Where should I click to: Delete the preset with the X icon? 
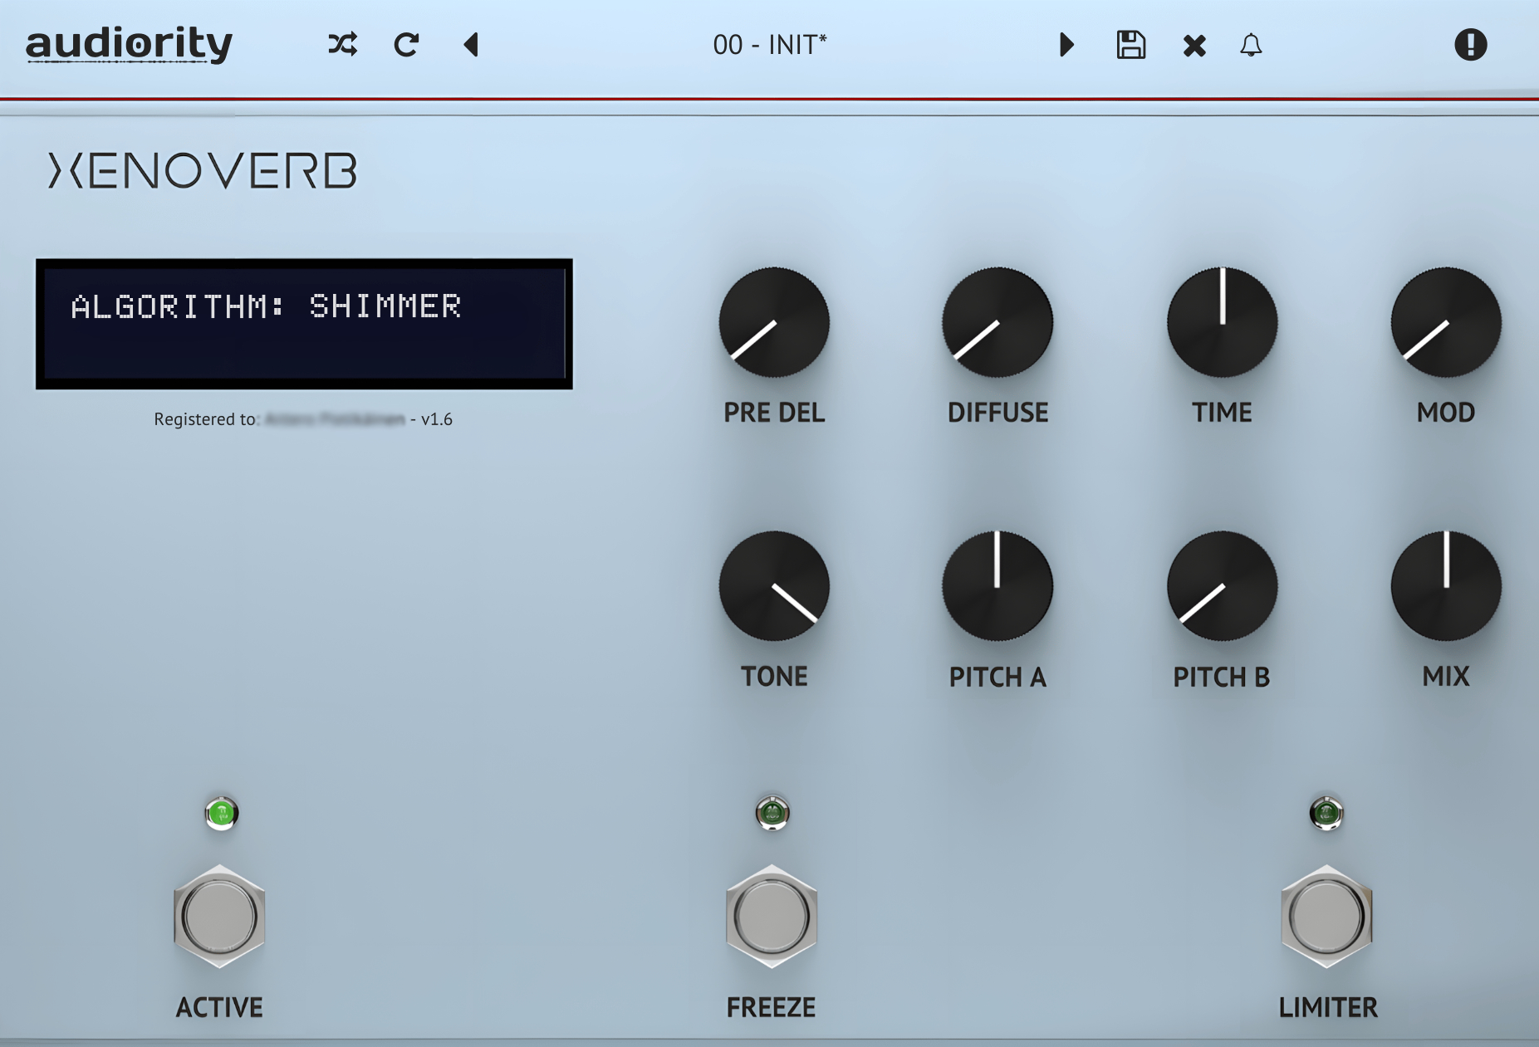coord(1193,45)
